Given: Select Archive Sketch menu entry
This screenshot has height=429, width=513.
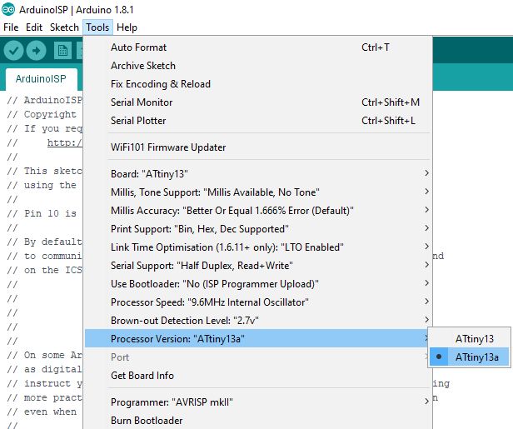Looking at the screenshot, I should (x=258, y=66).
